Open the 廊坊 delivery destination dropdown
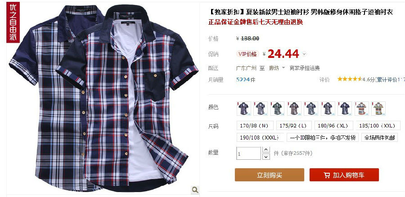405x197 pixels. pos(277,68)
